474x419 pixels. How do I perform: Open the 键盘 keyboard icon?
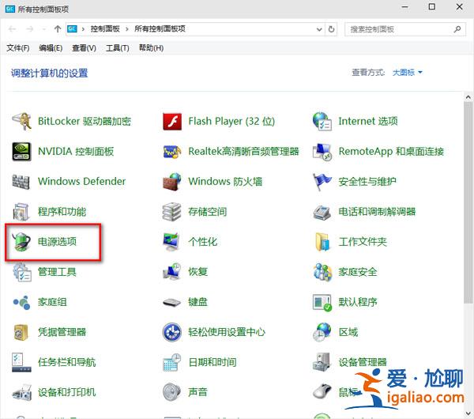tap(171, 302)
